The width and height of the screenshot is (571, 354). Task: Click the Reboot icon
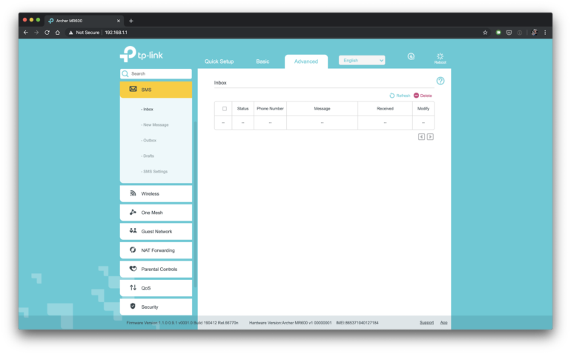point(440,56)
